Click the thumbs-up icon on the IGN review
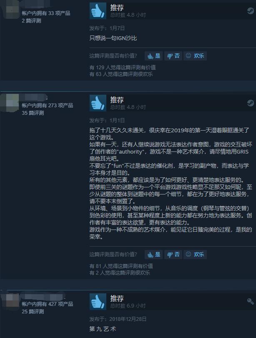 pos(98,11)
